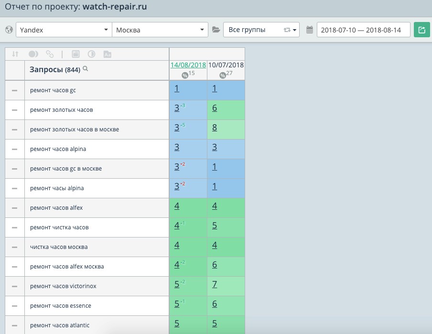
Task: Select the query ремонт часов alfex москва
Action: pos(67,267)
